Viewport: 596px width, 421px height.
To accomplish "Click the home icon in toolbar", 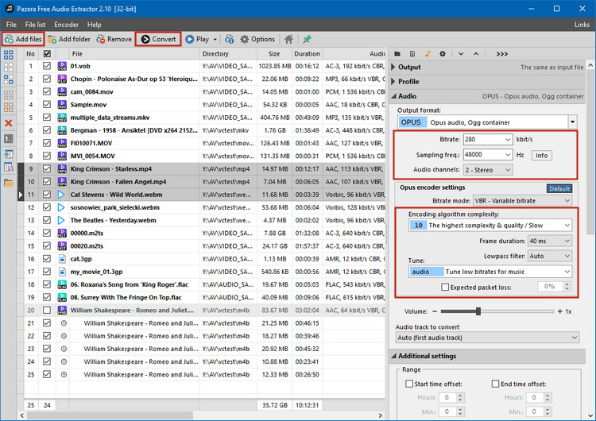I will [289, 39].
